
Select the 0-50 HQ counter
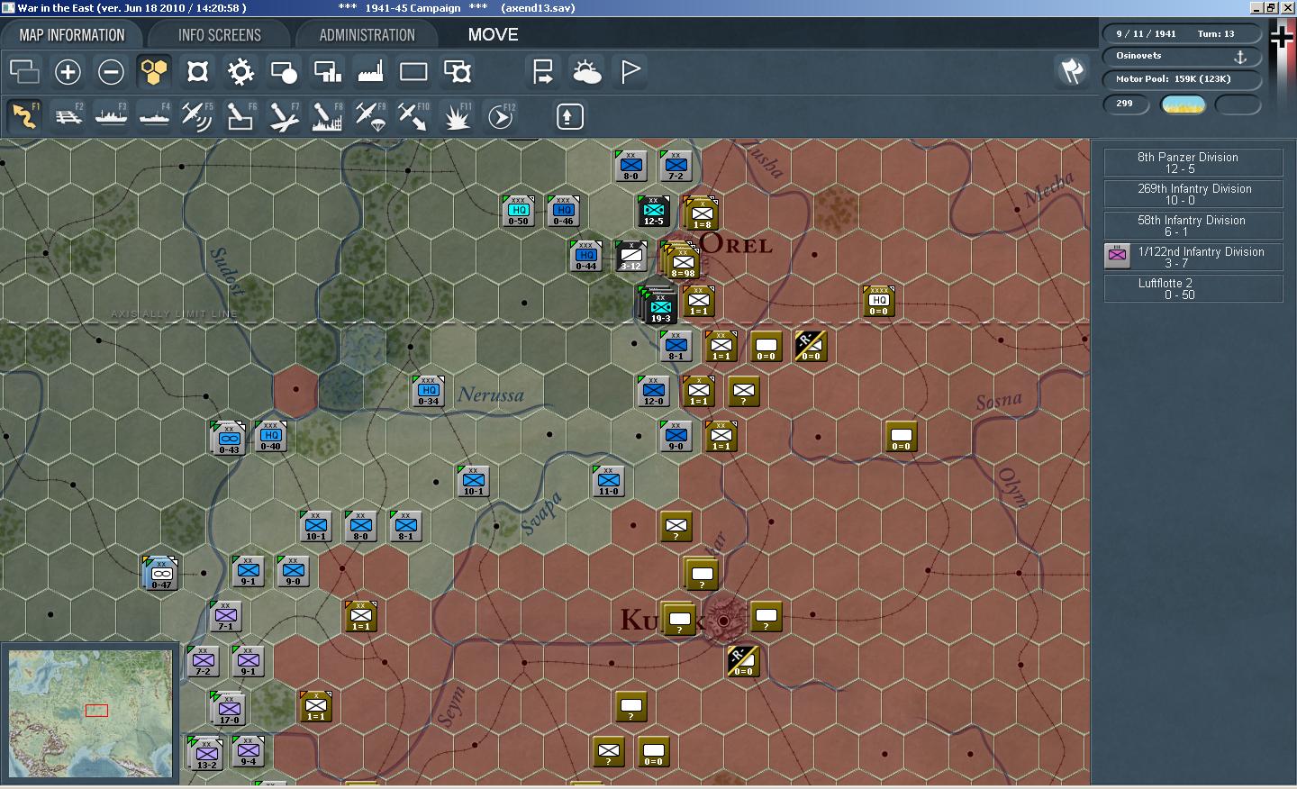519,211
